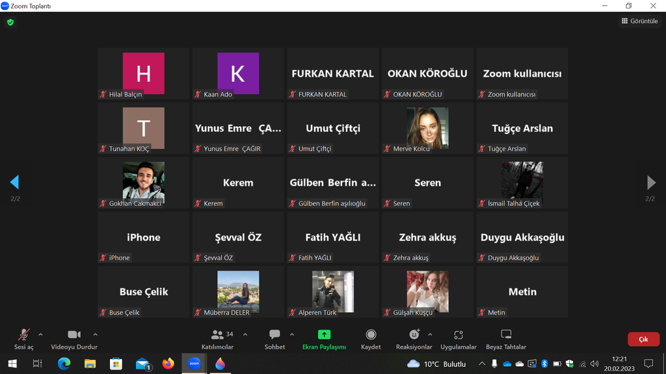The height and width of the screenshot is (374, 666).
Task: Open Beyaz Tahtalar whiteboards
Action: click(x=506, y=338)
